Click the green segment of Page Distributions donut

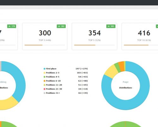118,68
